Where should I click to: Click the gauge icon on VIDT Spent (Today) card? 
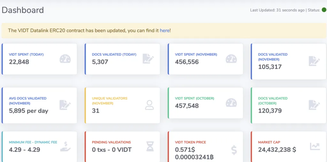(65, 59)
